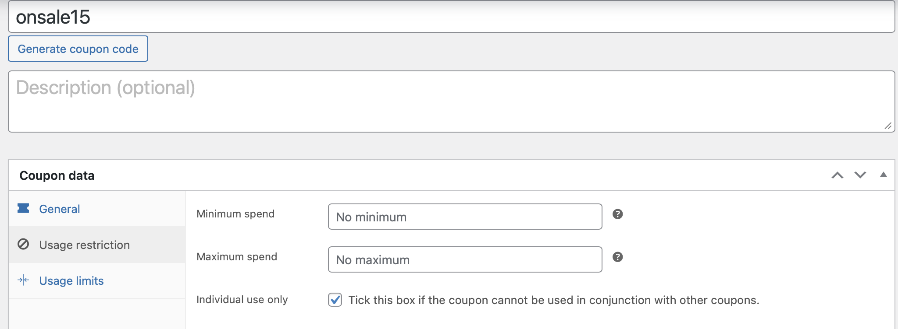Switch to the Usage limits tab
Image resolution: width=898 pixels, height=329 pixels.
coord(71,281)
